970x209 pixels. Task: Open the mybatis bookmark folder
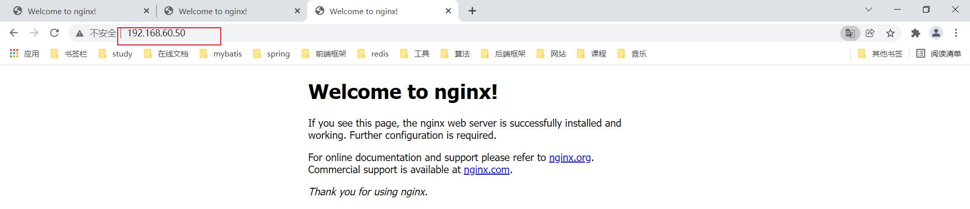(221, 54)
